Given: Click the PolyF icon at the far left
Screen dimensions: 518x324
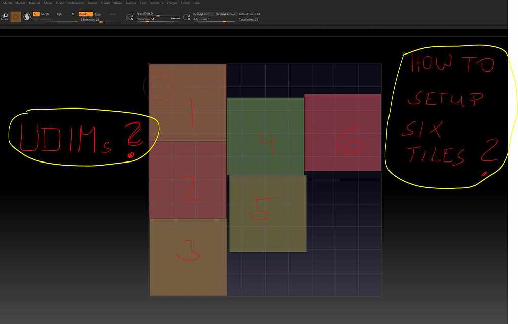Looking at the screenshot, I should tap(5, 16).
